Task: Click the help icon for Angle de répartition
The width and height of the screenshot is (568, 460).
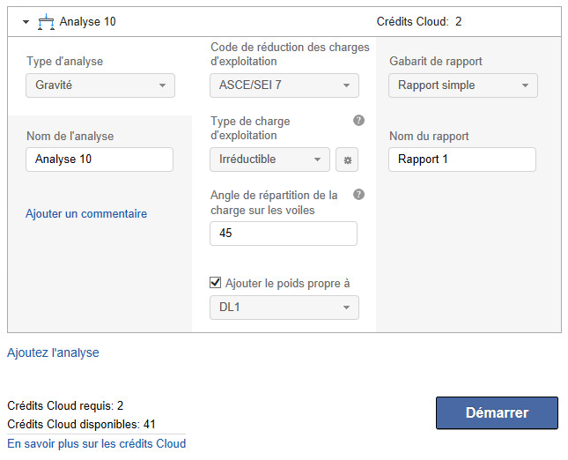Action: (x=358, y=195)
